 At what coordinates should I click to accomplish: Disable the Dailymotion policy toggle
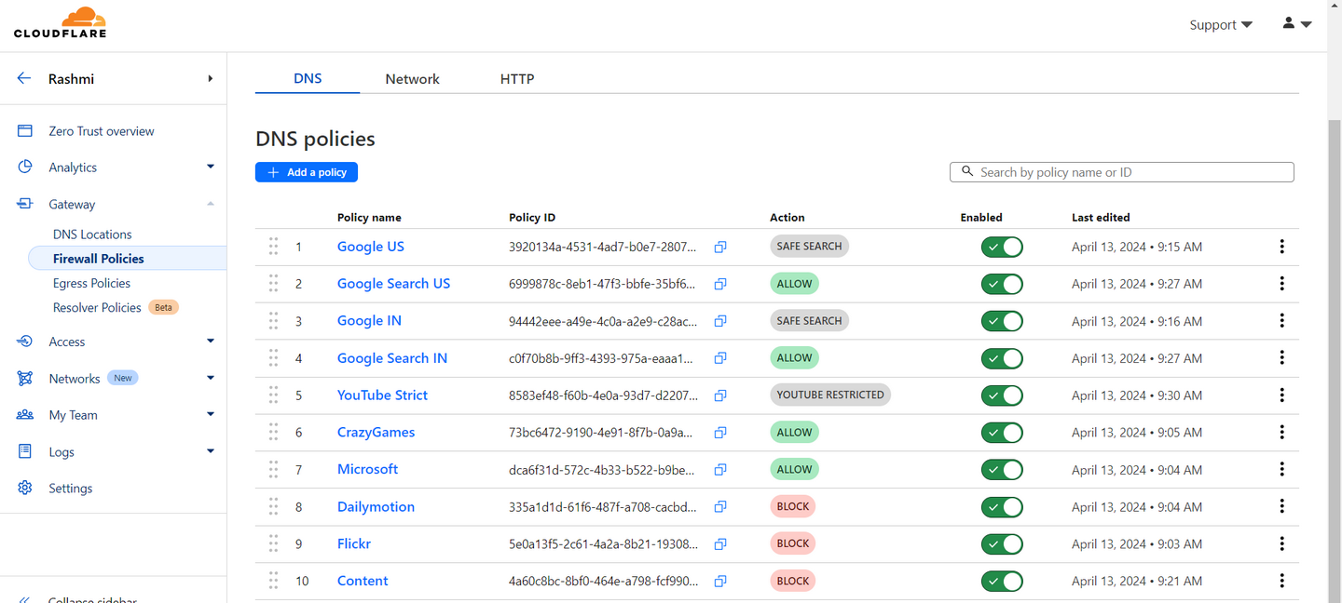1002,507
